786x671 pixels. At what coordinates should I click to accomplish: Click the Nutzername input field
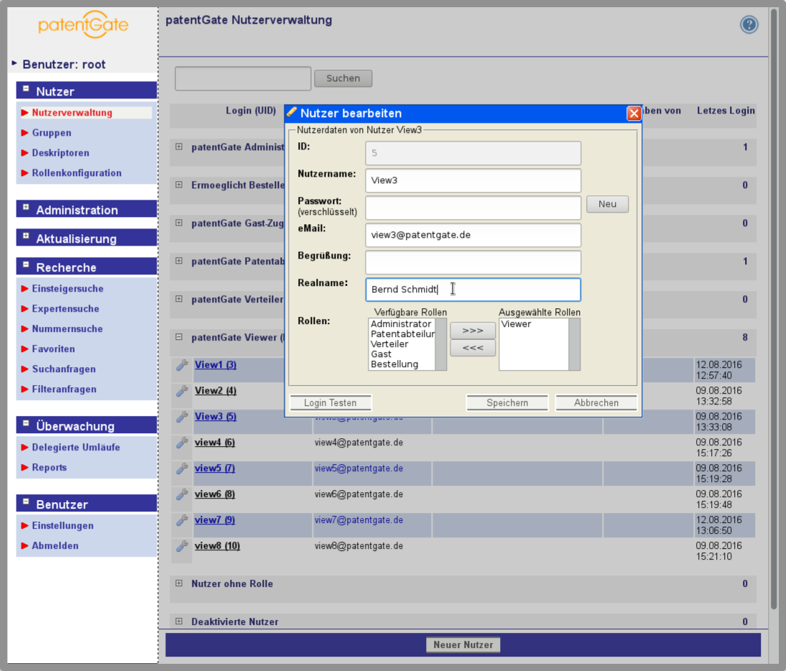[473, 180]
